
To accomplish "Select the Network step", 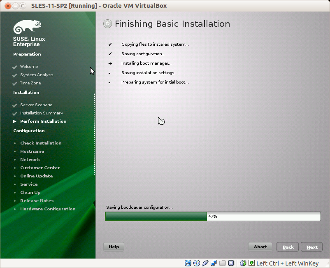I will (x=30, y=159).
